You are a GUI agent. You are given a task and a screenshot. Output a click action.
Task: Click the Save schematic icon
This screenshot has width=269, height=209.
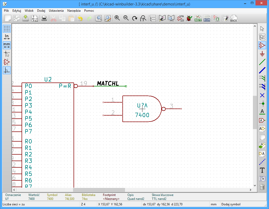tap(25, 18)
